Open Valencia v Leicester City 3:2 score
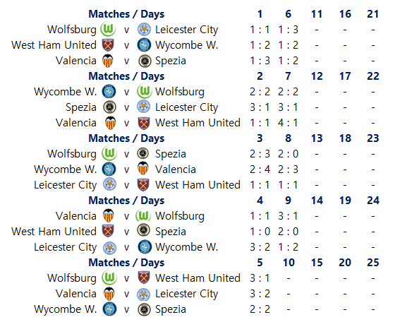 pyautogui.click(x=260, y=294)
